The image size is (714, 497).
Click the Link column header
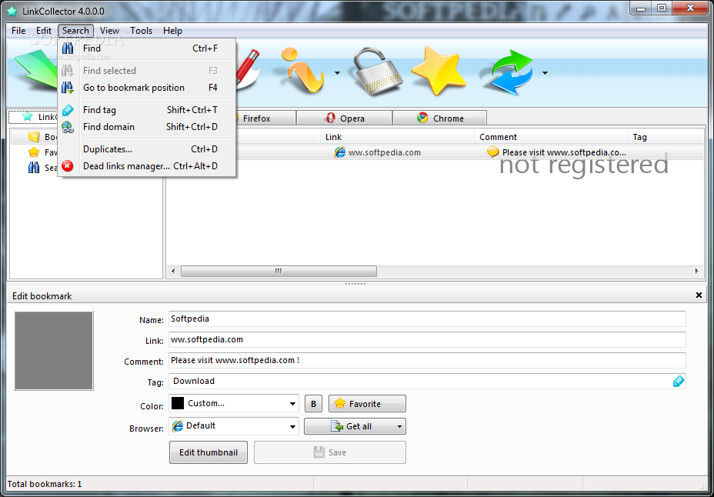[x=398, y=137]
